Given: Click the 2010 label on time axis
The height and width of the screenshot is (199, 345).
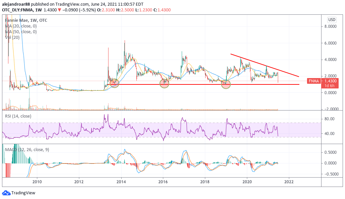Looking at the screenshot, I should coord(37,182).
